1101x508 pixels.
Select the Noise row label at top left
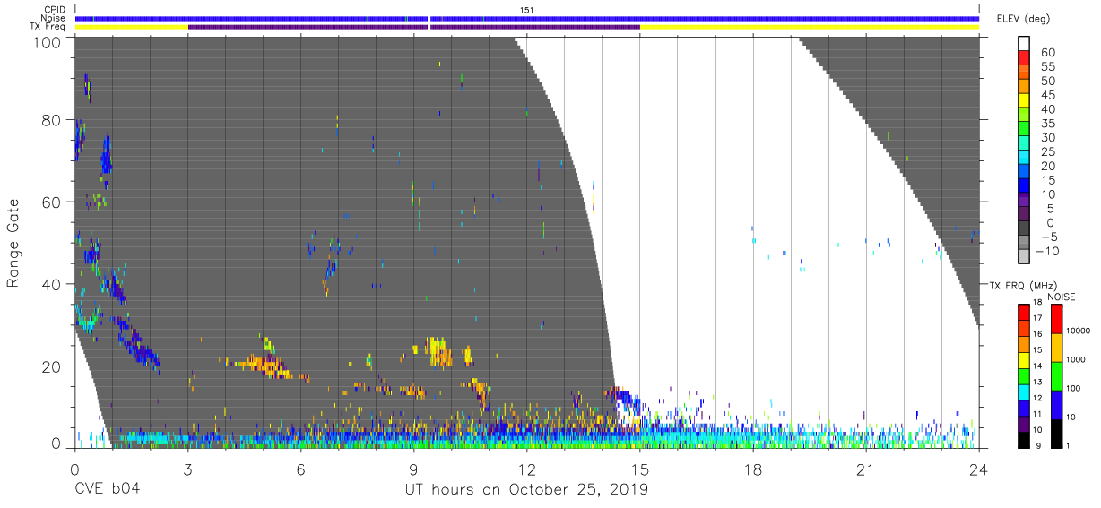coord(55,18)
